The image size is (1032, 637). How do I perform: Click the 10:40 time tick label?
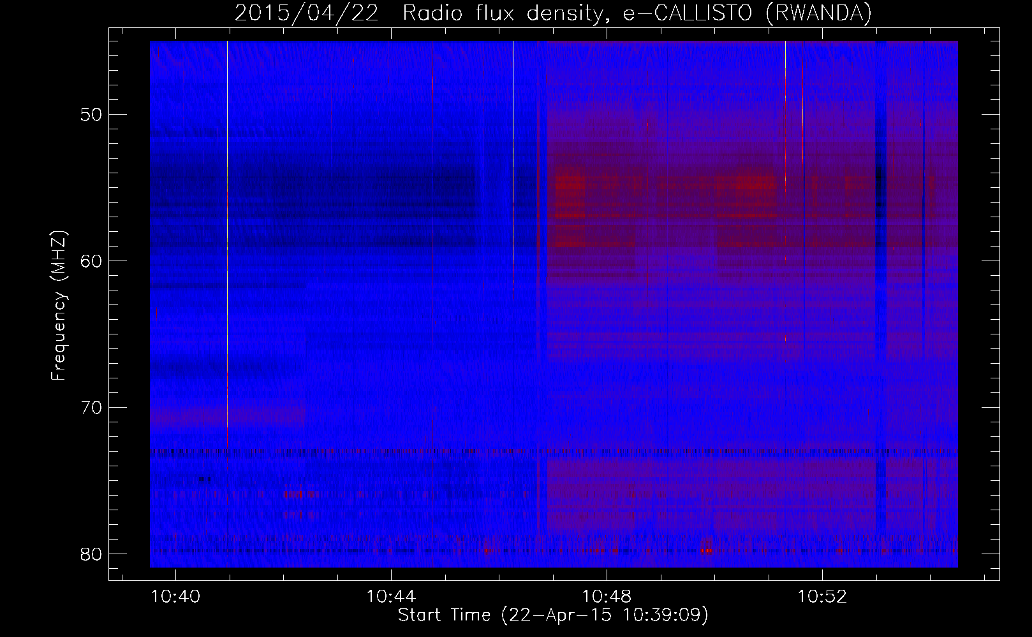point(176,597)
